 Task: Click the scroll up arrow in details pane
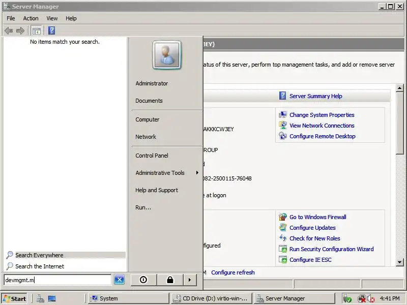[400, 88]
